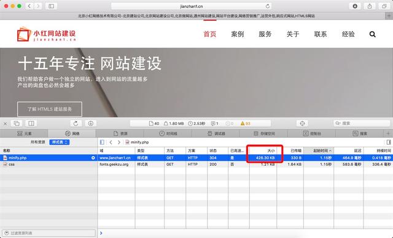
Task: Click the 了解 HTML5 建站服务 button
Action: pos(50,109)
